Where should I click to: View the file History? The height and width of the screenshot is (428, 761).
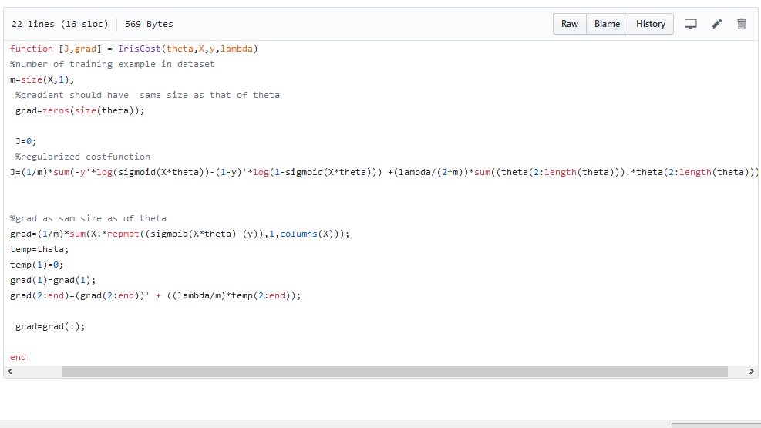[651, 24]
